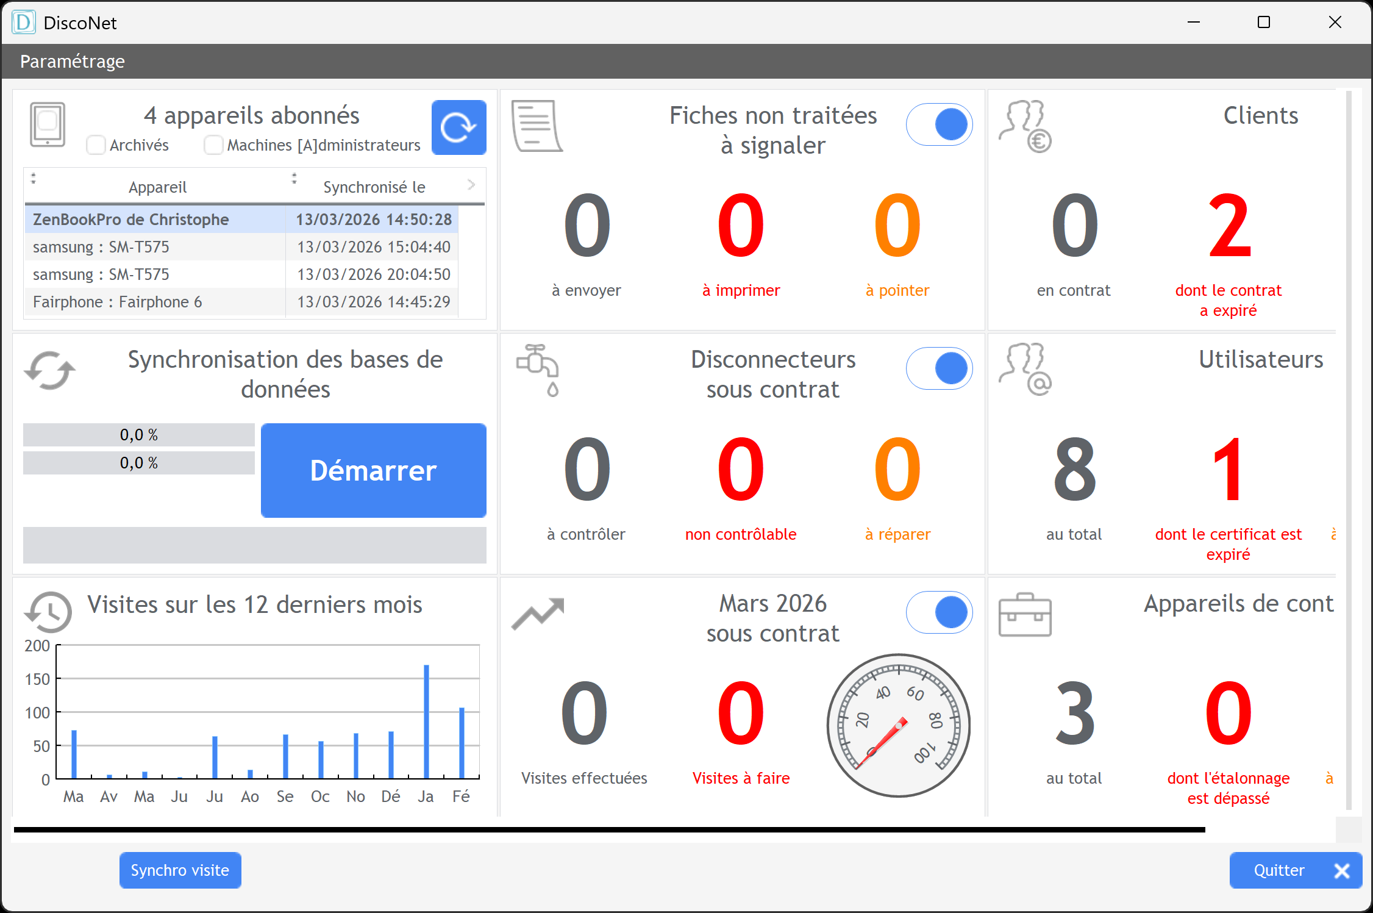Click the briefcase icon for Appareils de contrôle
The height and width of the screenshot is (913, 1373).
click(1025, 615)
